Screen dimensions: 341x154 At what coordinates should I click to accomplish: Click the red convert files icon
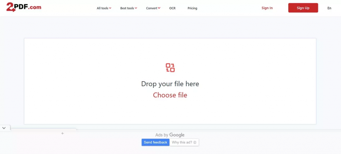tap(170, 68)
